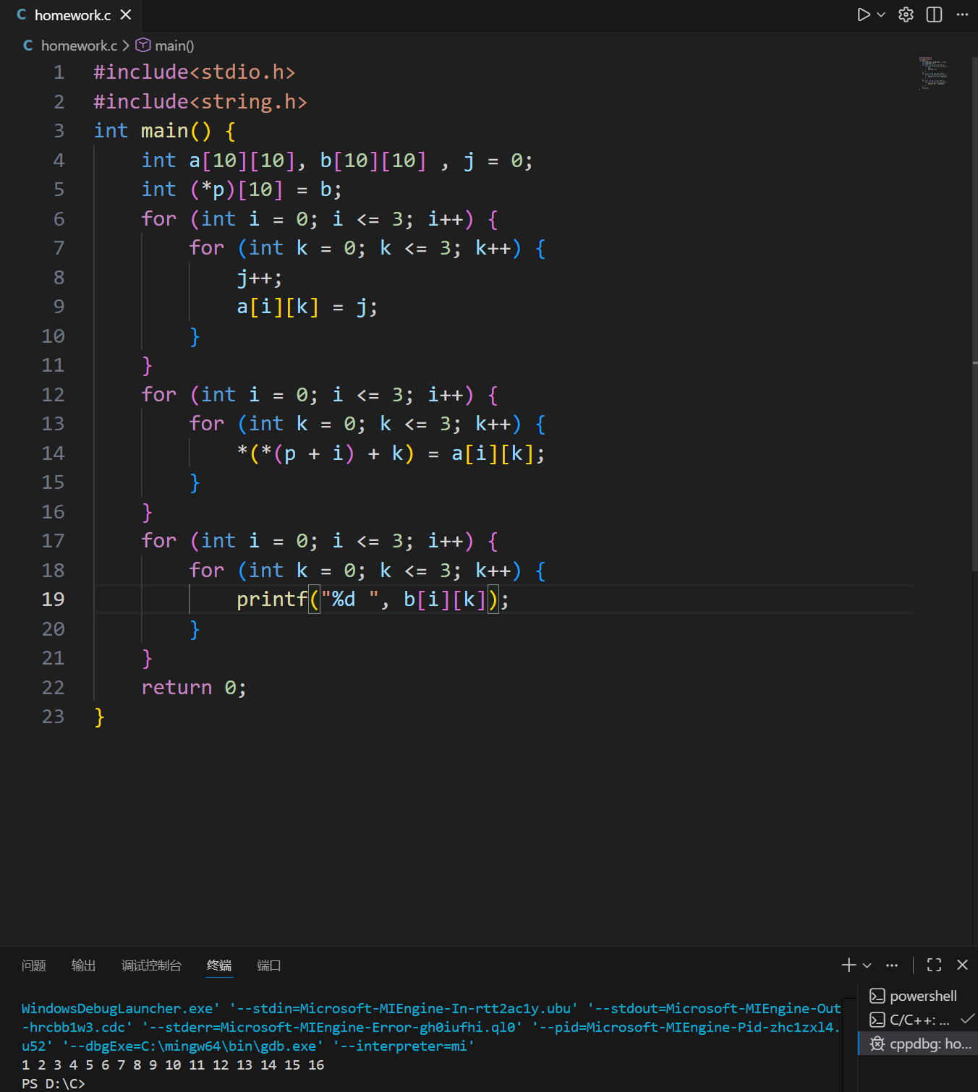Click the C/C++ task terminal icon
The height and width of the screenshot is (1092, 978).
point(877,1020)
